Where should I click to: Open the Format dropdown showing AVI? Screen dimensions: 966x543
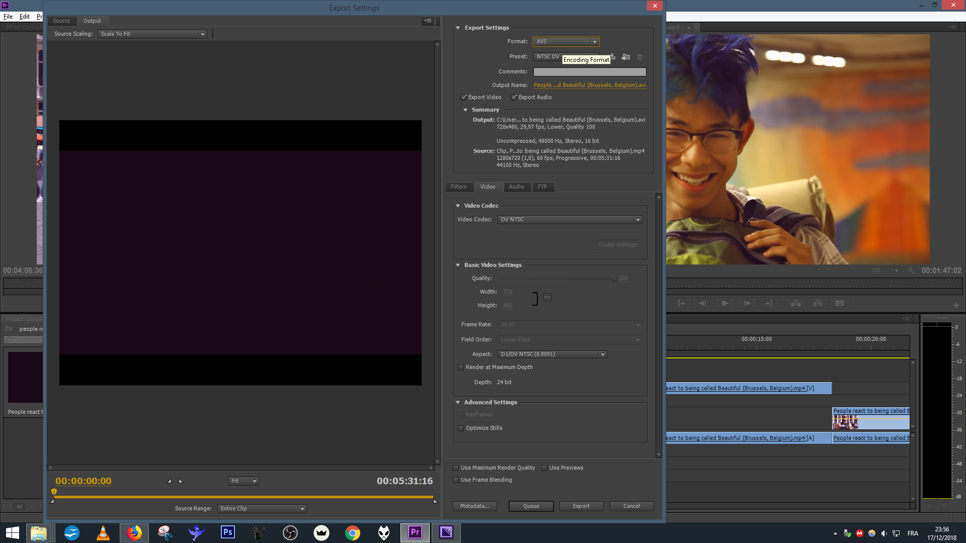[x=566, y=42]
